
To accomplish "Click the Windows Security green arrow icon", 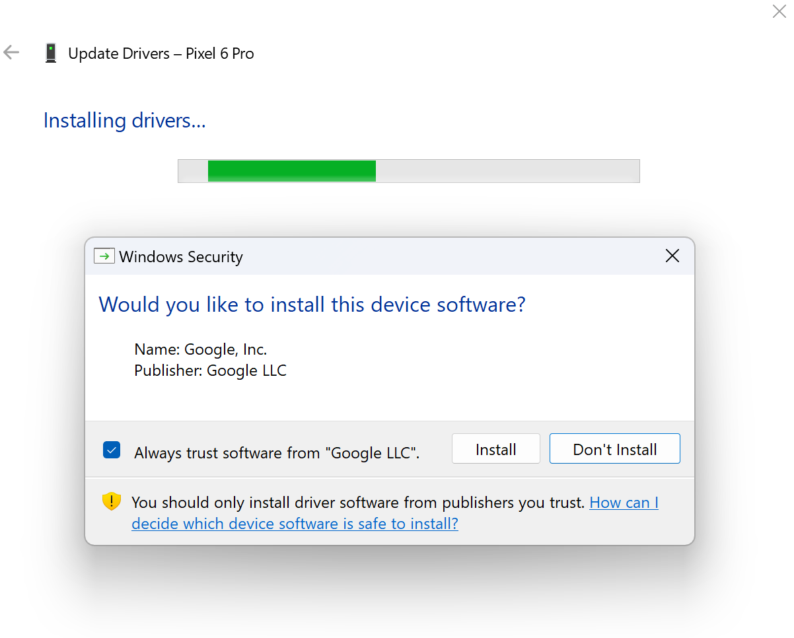I will pos(104,256).
